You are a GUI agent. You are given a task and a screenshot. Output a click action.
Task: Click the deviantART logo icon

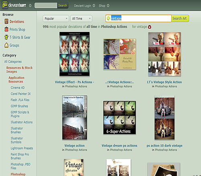click(x=5, y=5)
